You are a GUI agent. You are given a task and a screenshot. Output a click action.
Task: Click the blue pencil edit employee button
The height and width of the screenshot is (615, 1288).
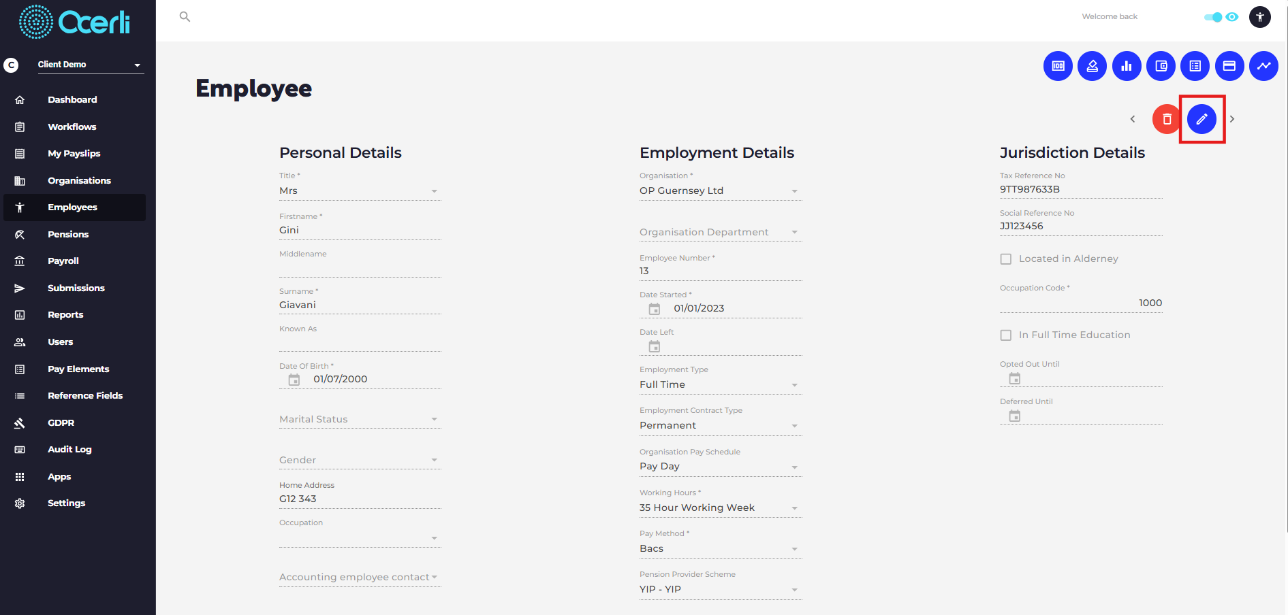pos(1201,119)
